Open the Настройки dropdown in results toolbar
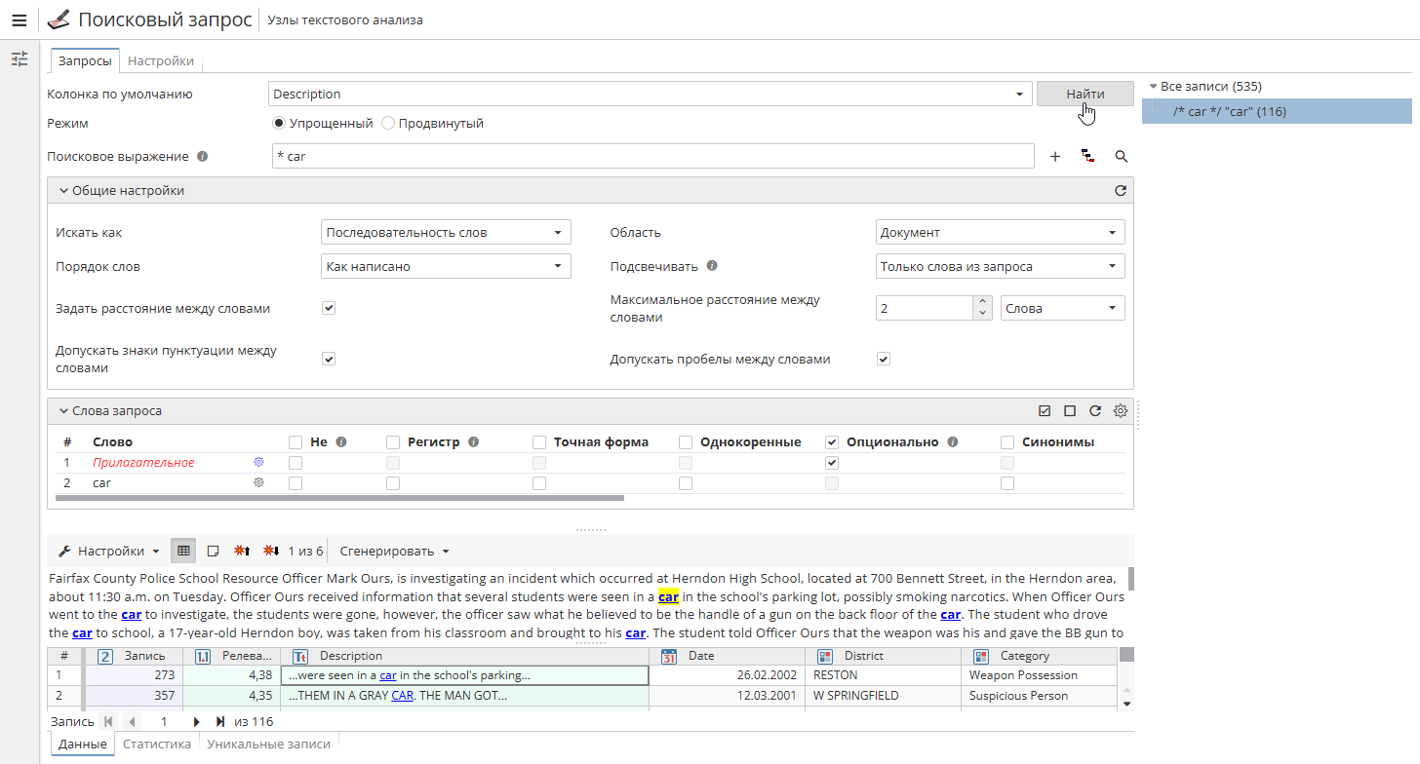 [x=107, y=551]
